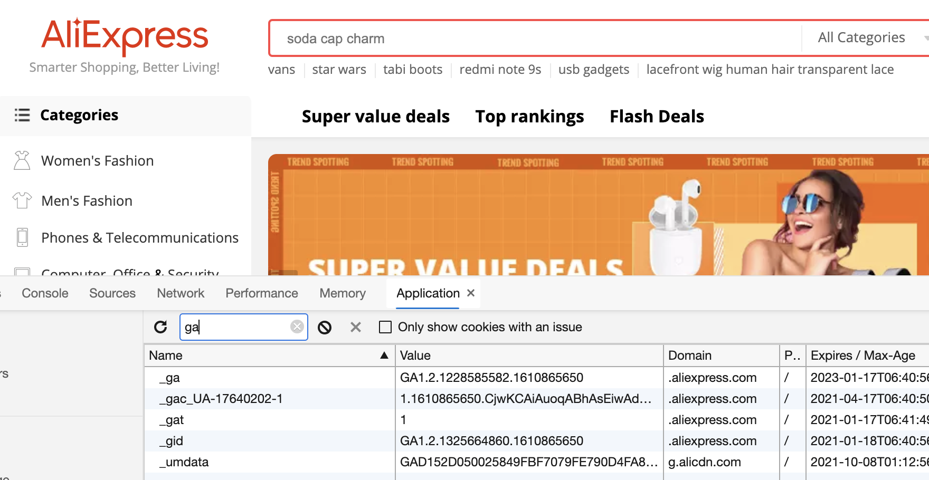The image size is (929, 480).
Task: Open Women's Fashion category
Action: [x=98, y=161]
